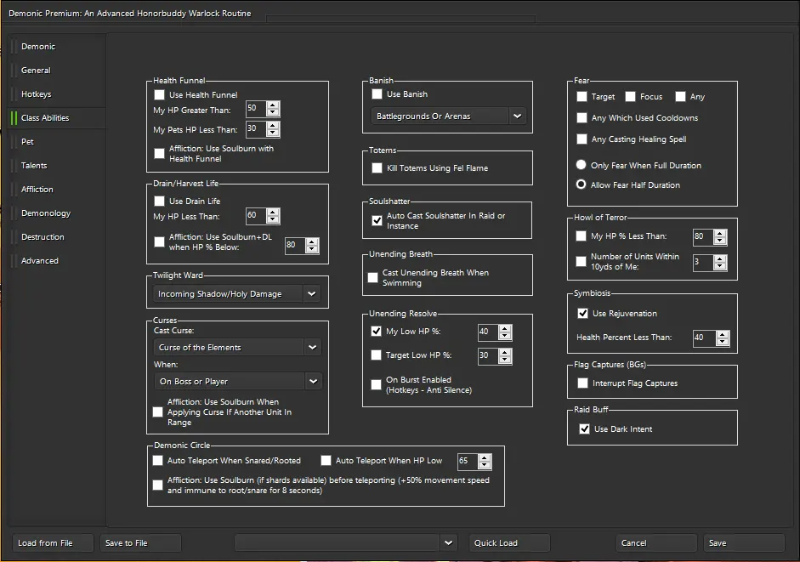800x562 pixels.
Task: Enable Auto Teleport When Snared/Rooted
Action: pos(157,461)
